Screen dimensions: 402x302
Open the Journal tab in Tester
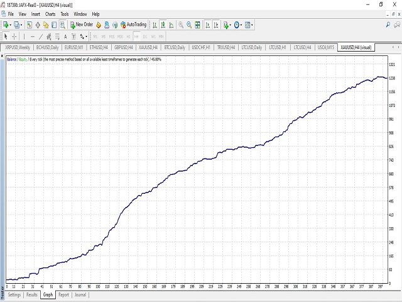[80, 294]
